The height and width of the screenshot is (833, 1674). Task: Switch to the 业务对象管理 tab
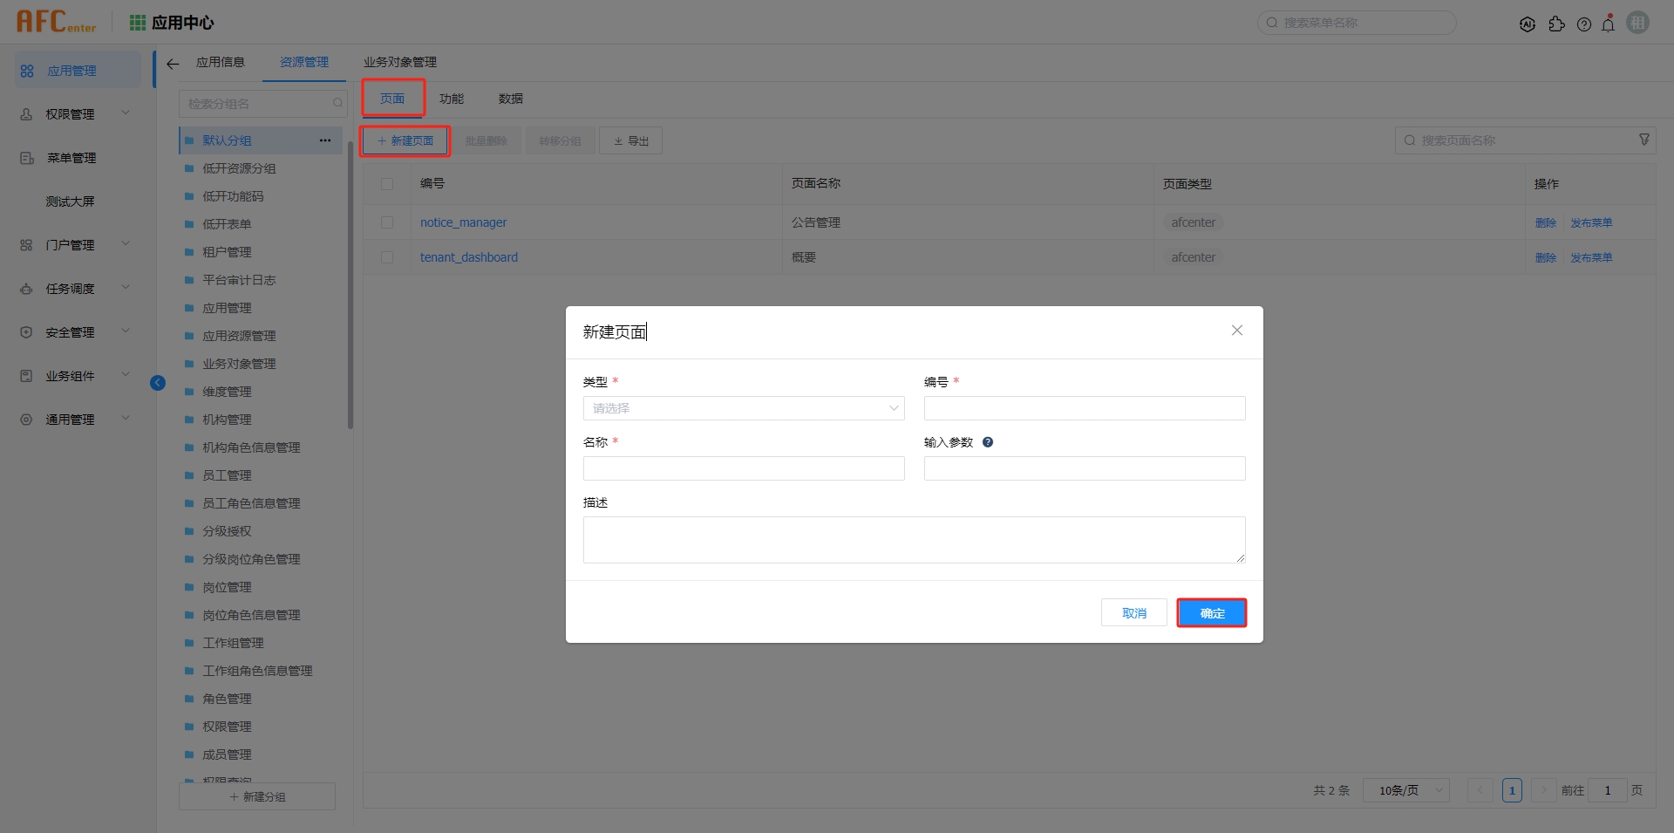pyautogui.click(x=400, y=63)
